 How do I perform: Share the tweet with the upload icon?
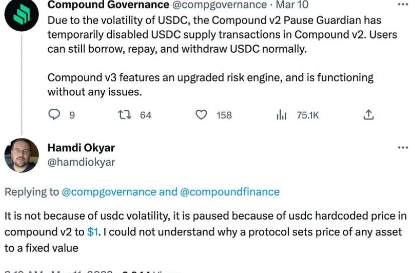pyautogui.click(x=368, y=115)
